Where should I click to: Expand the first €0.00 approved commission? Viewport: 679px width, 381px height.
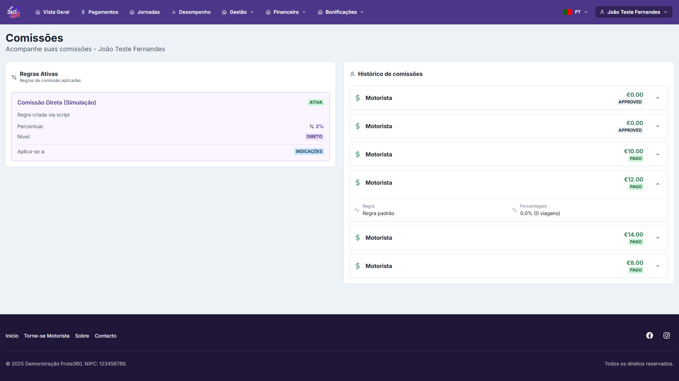point(657,98)
